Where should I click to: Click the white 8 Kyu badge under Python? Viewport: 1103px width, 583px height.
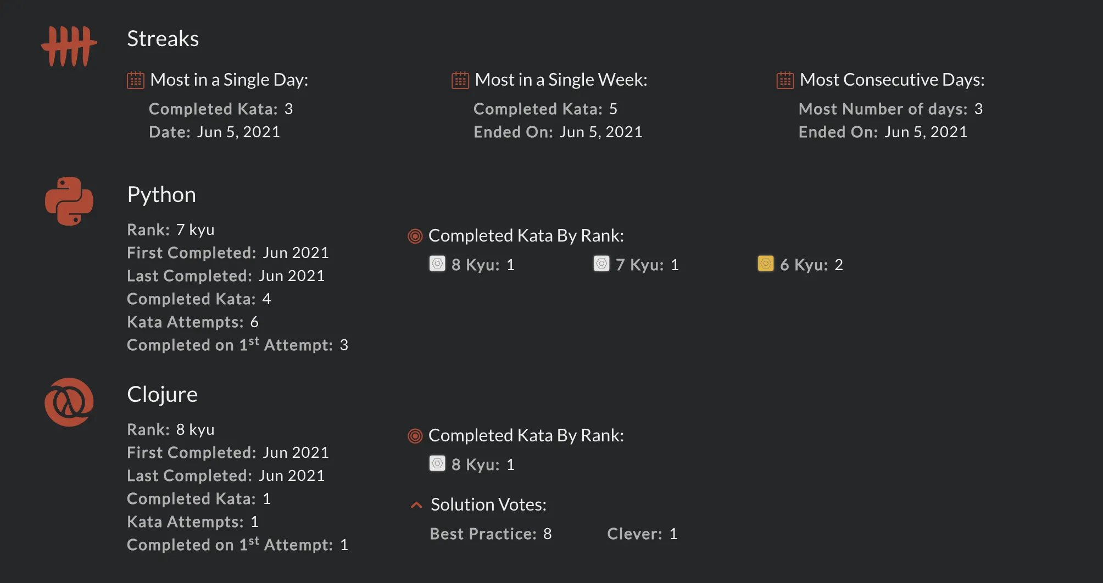[x=437, y=264]
